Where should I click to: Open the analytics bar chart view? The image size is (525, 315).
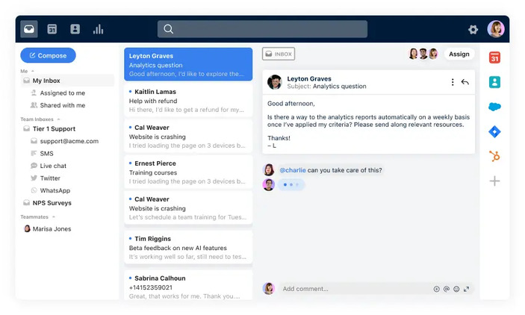click(x=98, y=29)
